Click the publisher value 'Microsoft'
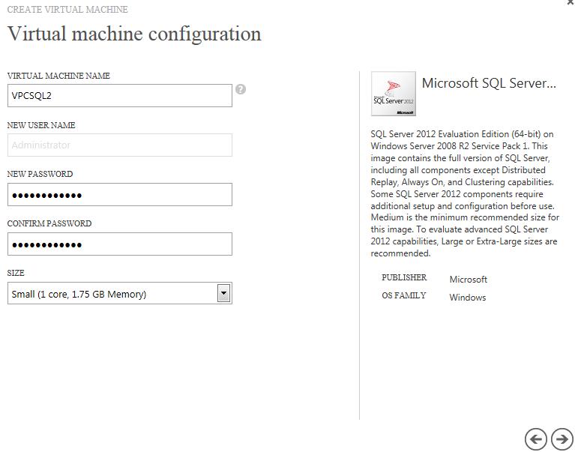 [x=469, y=280]
